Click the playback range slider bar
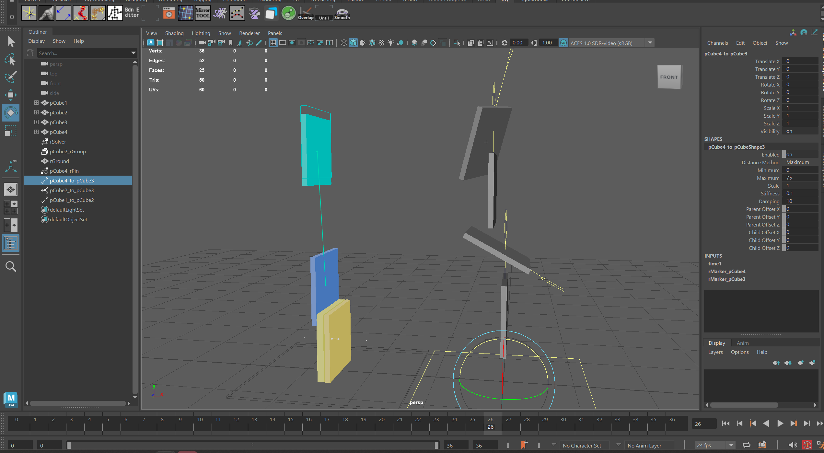 253,445
